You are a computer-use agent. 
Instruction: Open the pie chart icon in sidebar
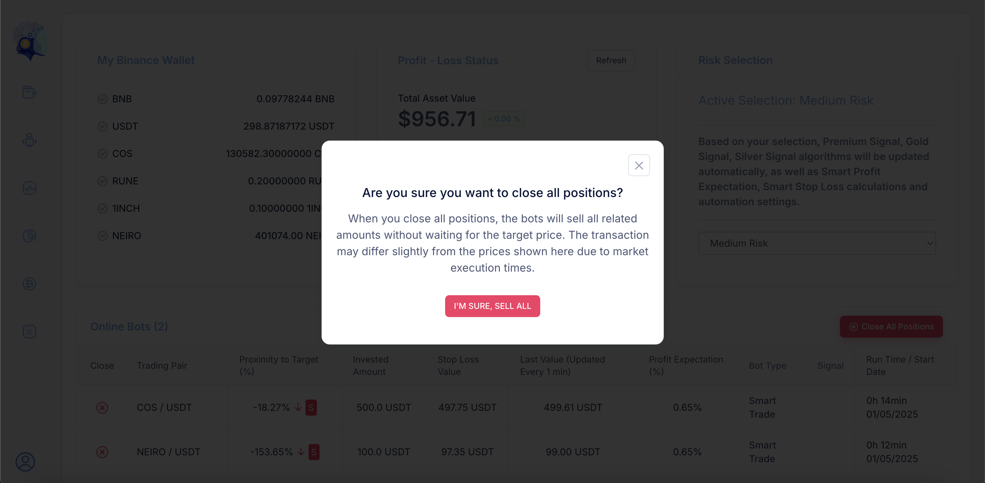29,236
